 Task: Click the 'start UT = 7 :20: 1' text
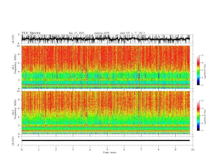coord(132,33)
